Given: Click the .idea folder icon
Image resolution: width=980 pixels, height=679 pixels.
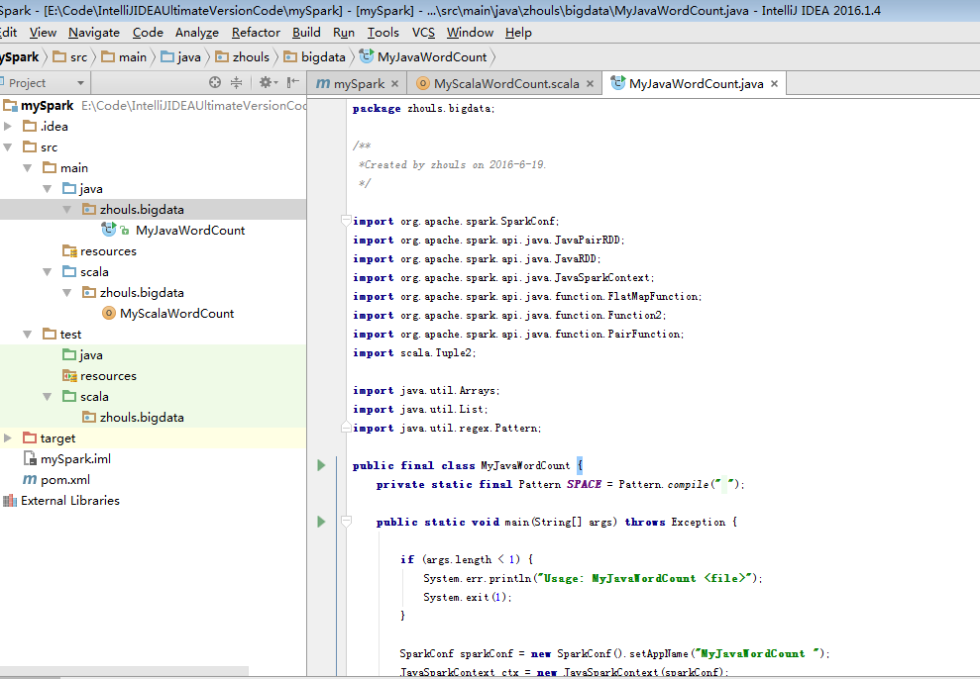Looking at the screenshot, I should pyautogui.click(x=30, y=126).
